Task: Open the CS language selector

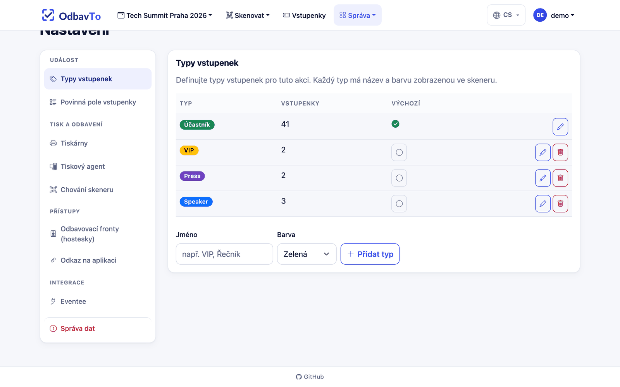Action: click(506, 15)
